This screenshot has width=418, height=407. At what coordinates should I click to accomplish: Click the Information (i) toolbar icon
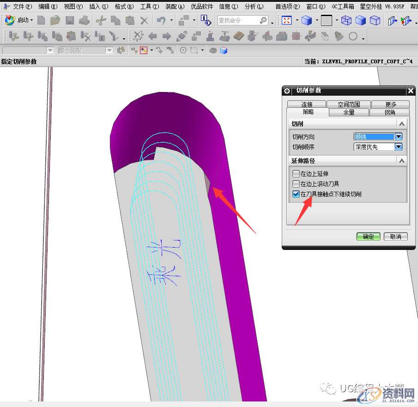tap(206, 20)
